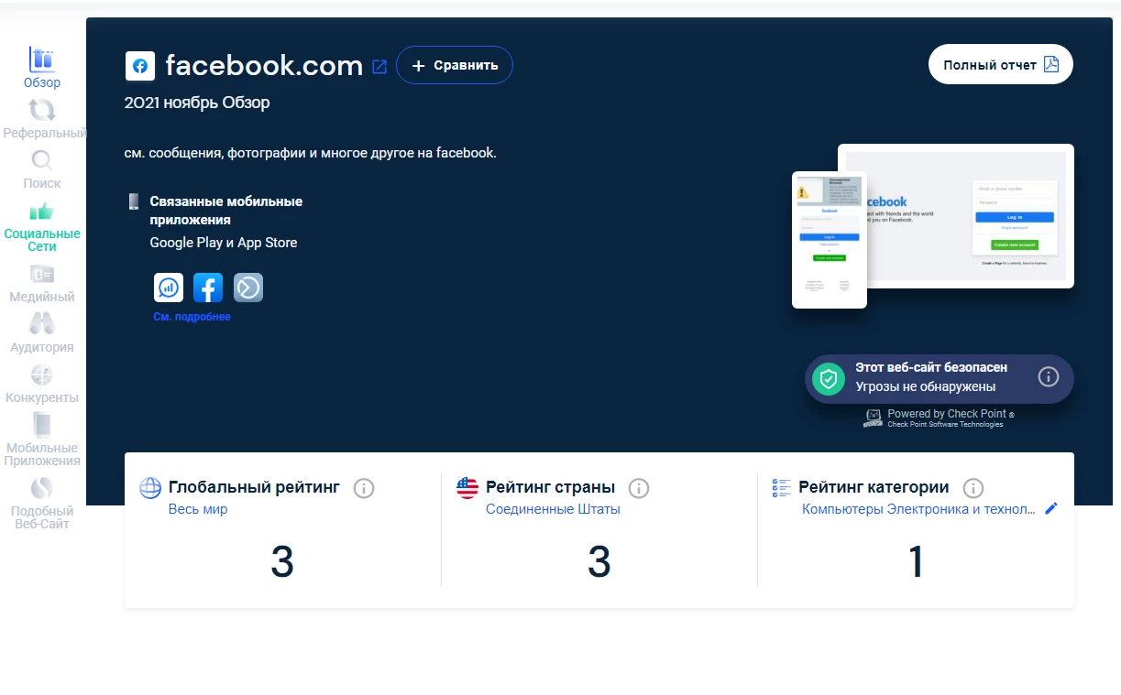Screen dimensions: 1121x695
Task: Open the third related app with arrow icon
Action: (x=248, y=288)
